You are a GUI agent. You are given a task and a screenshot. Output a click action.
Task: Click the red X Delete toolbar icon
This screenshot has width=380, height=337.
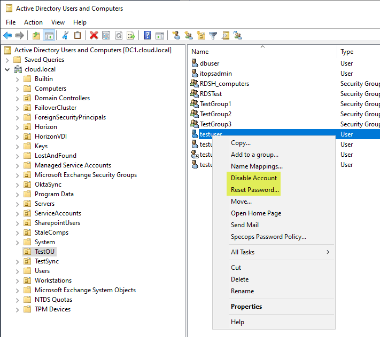[94, 36]
